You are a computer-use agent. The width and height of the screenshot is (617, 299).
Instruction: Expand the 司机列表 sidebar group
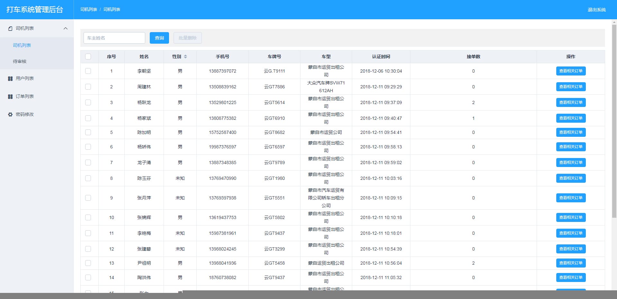click(24, 28)
